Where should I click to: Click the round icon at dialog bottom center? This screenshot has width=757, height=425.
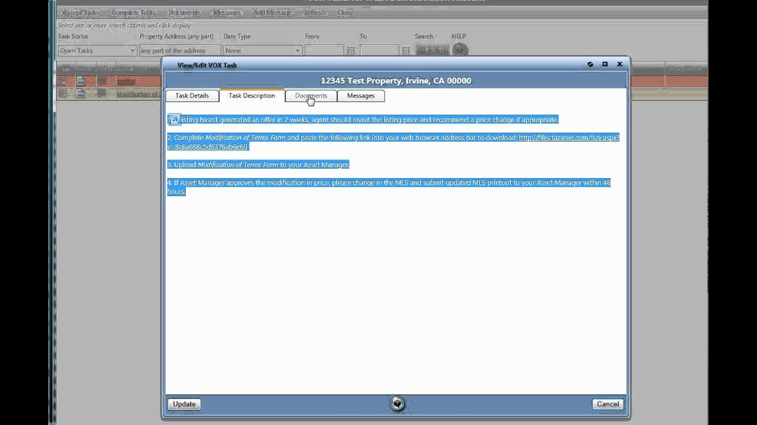click(397, 404)
